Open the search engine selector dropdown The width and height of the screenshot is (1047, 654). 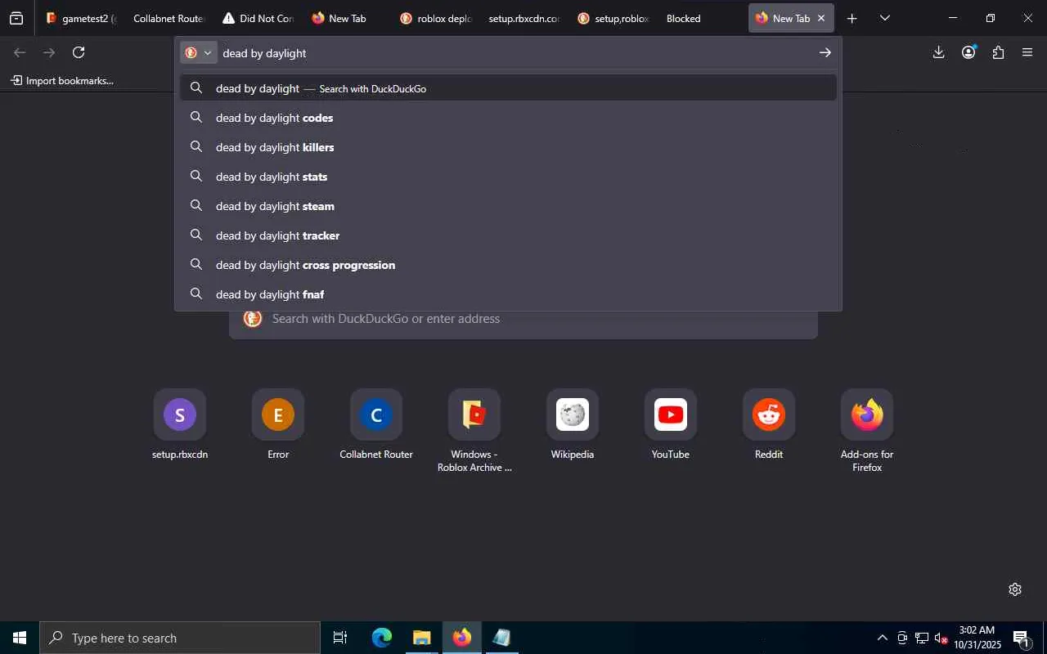pyautogui.click(x=199, y=52)
